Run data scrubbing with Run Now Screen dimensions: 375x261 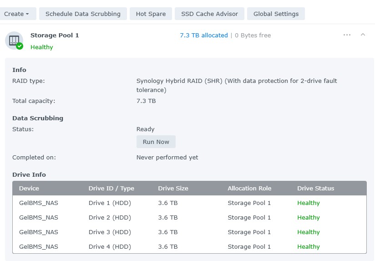[x=156, y=142]
